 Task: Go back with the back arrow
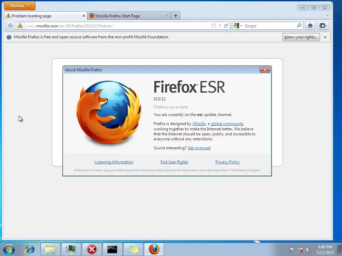[x=10, y=26]
